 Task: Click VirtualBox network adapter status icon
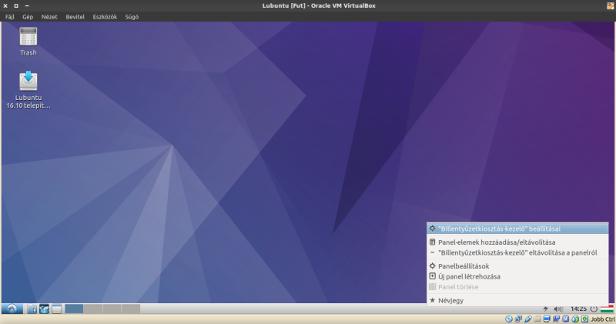[x=518, y=319]
